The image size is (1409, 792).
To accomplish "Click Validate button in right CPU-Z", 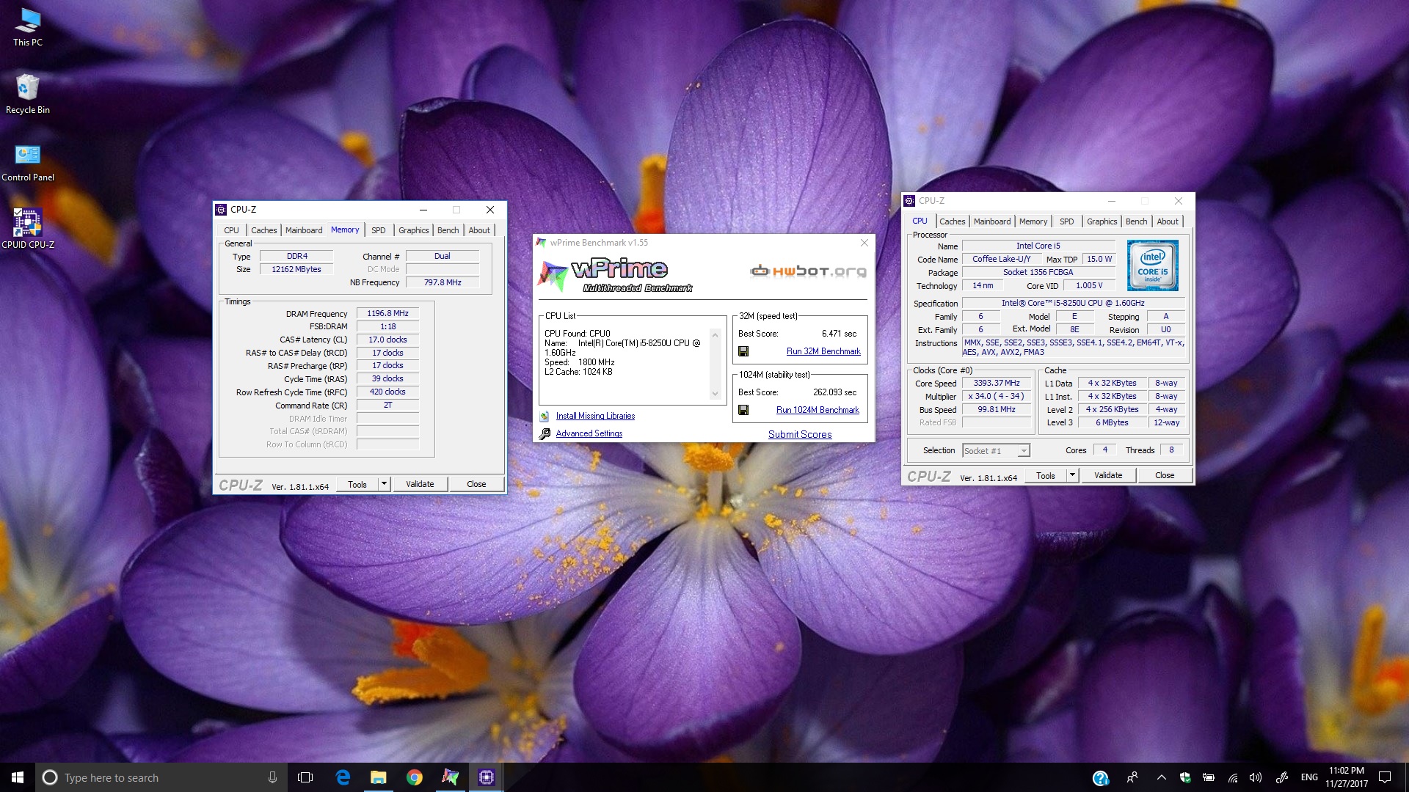I will pos(1108,475).
